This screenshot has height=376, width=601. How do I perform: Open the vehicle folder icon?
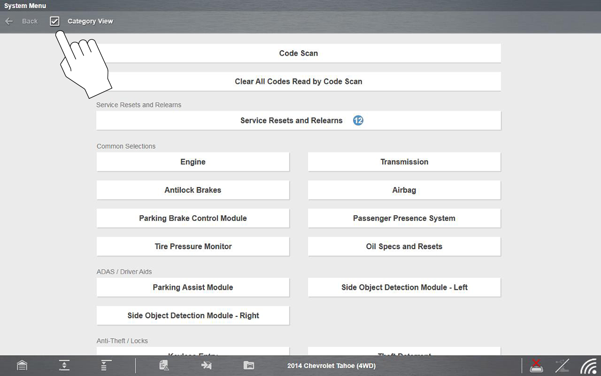pyautogui.click(x=249, y=365)
